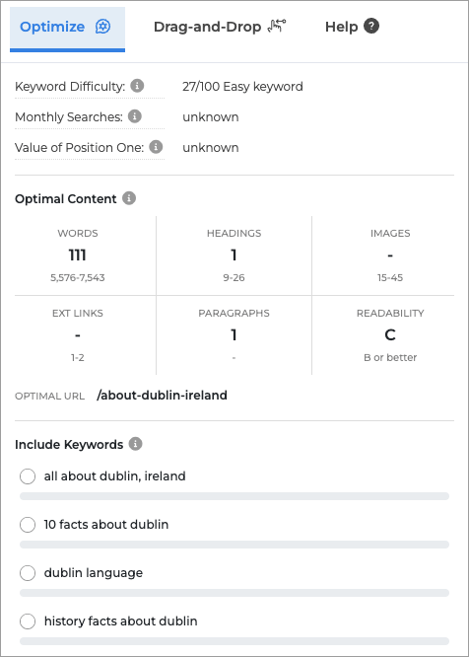The height and width of the screenshot is (657, 469).
Task: Click the Value of Position One info icon
Action: coord(156,147)
